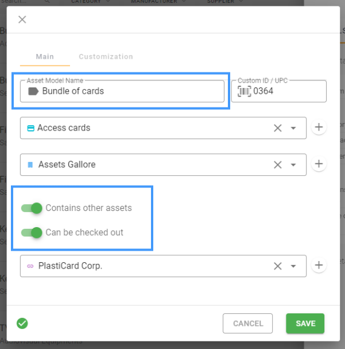
Task: Close the asset model dialog with X
Action: tap(22, 20)
